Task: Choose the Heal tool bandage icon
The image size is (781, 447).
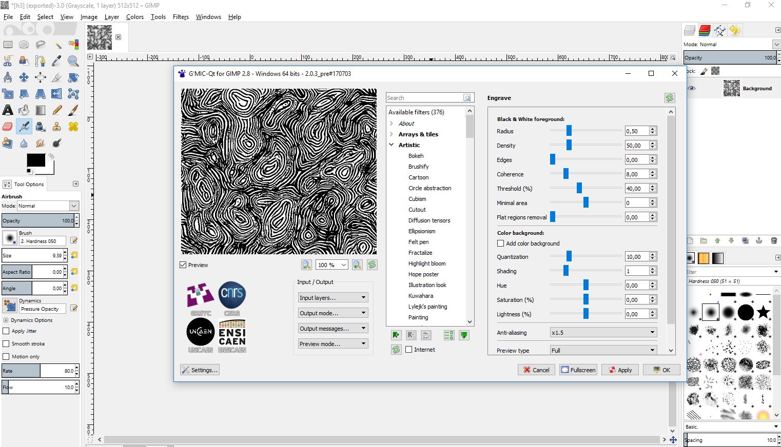Action: [x=73, y=126]
